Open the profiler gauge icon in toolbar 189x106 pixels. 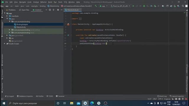click(151, 6)
